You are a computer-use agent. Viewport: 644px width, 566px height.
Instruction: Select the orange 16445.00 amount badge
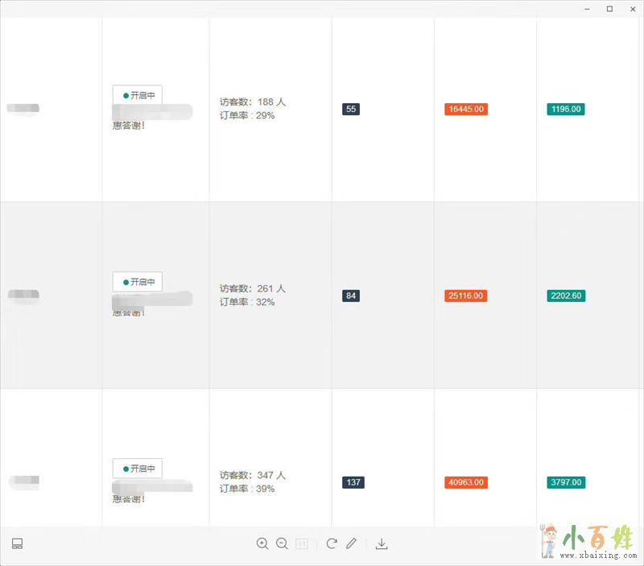[465, 109]
